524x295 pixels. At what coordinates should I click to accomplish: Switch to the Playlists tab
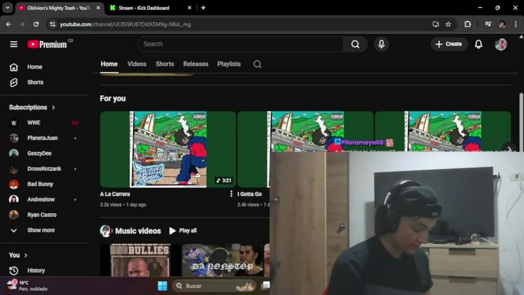229,64
